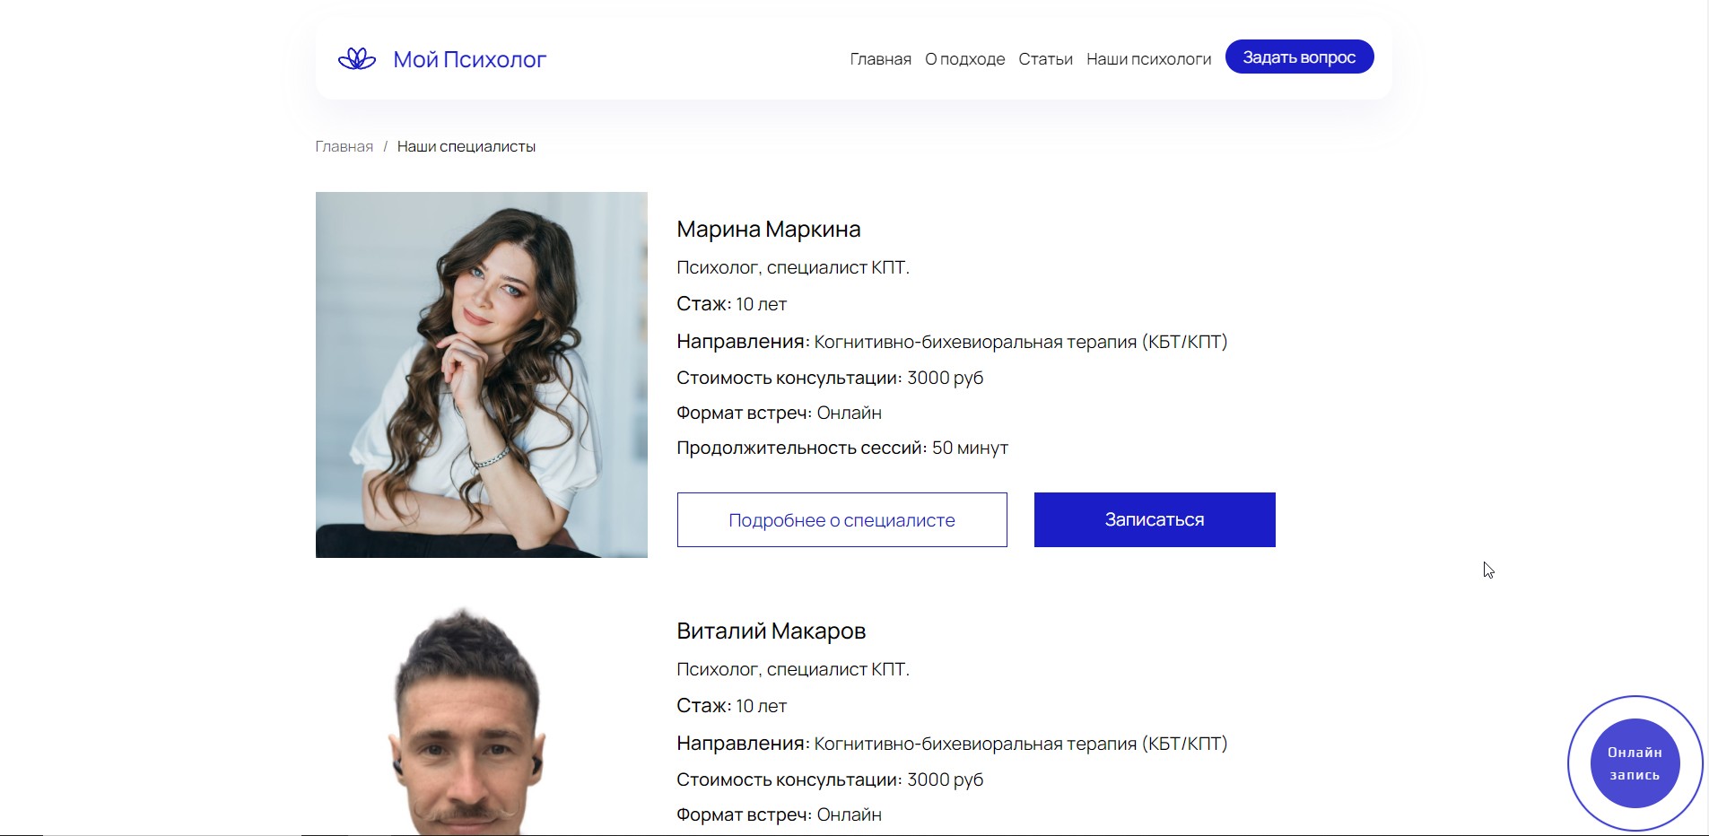Open the О подходе menu item

(x=964, y=59)
